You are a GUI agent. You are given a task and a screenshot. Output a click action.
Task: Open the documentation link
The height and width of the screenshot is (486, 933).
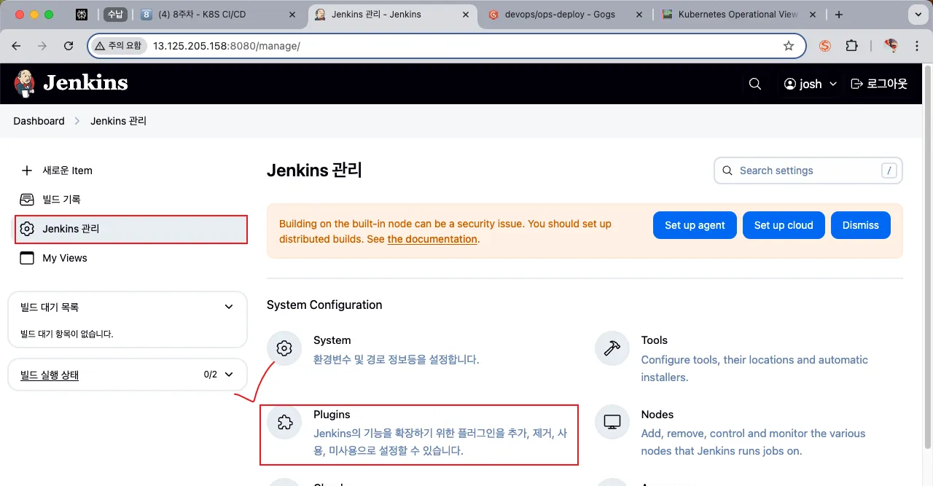(432, 239)
